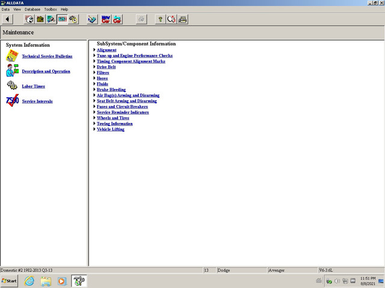Screen dimensions: 385x288
Task: Open the Help menu
Action: pos(64,10)
